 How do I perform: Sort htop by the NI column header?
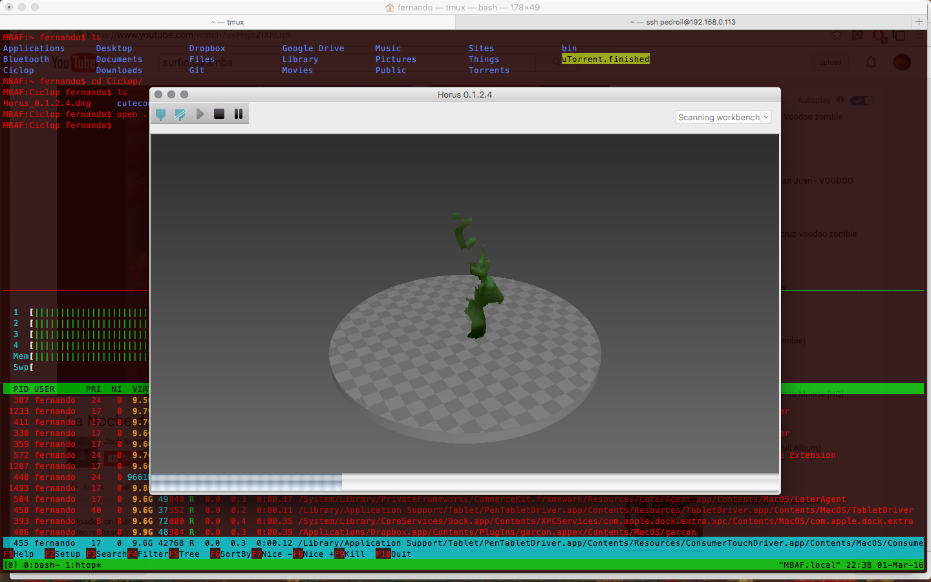(116, 389)
